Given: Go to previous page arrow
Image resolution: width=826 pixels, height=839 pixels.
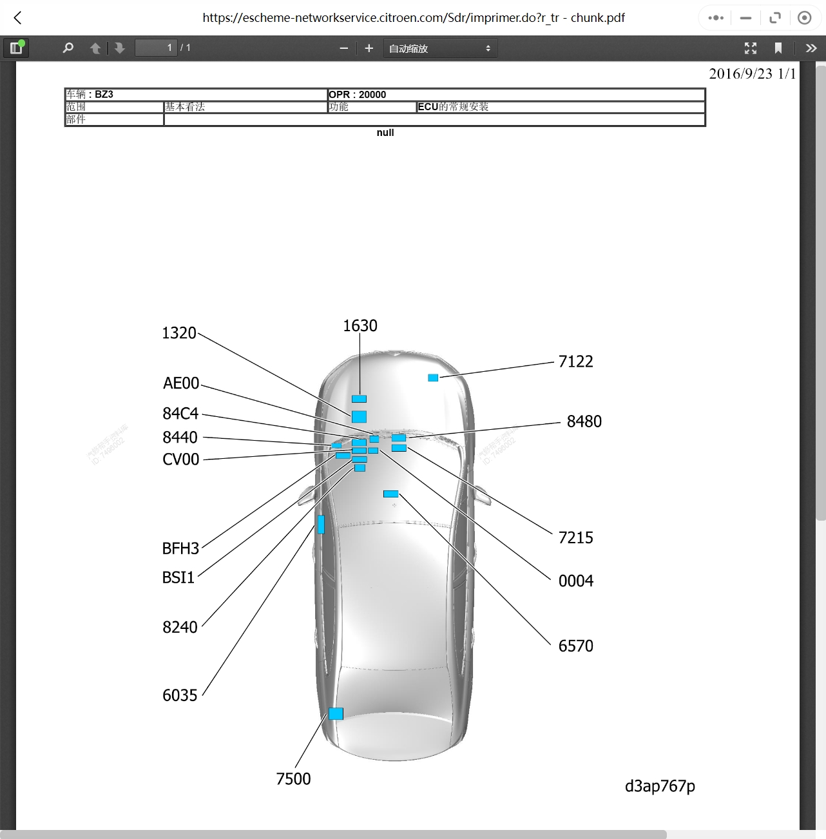Looking at the screenshot, I should click(95, 48).
